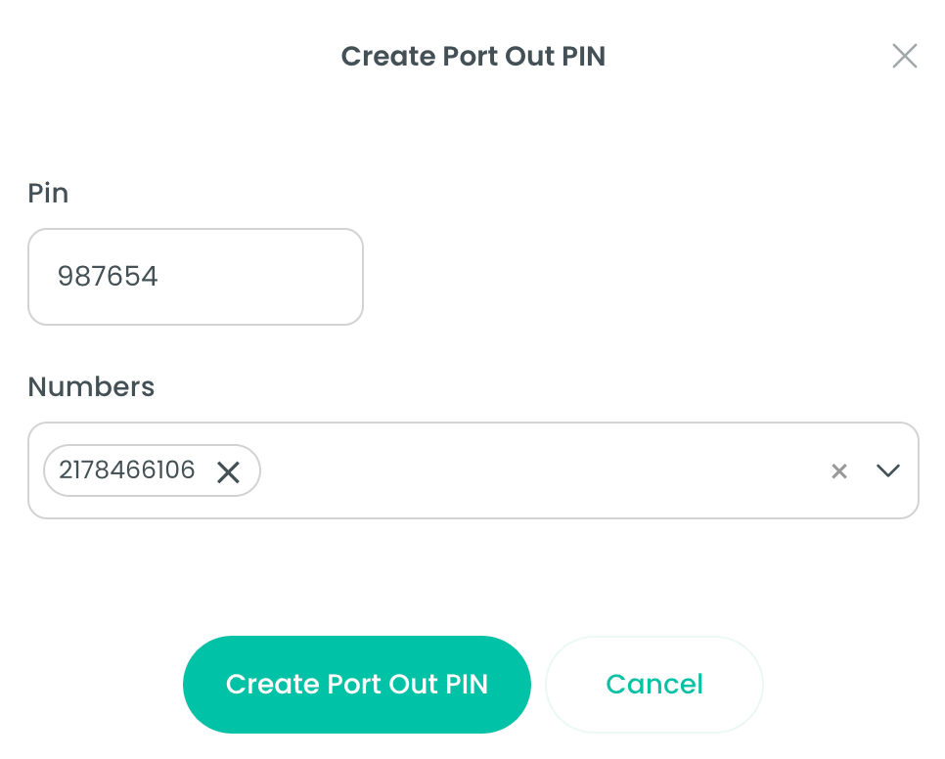The width and height of the screenshot is (945, 759).
Task: Delete the phone number chip from Numbers
Action: click(x=229, y=471)
